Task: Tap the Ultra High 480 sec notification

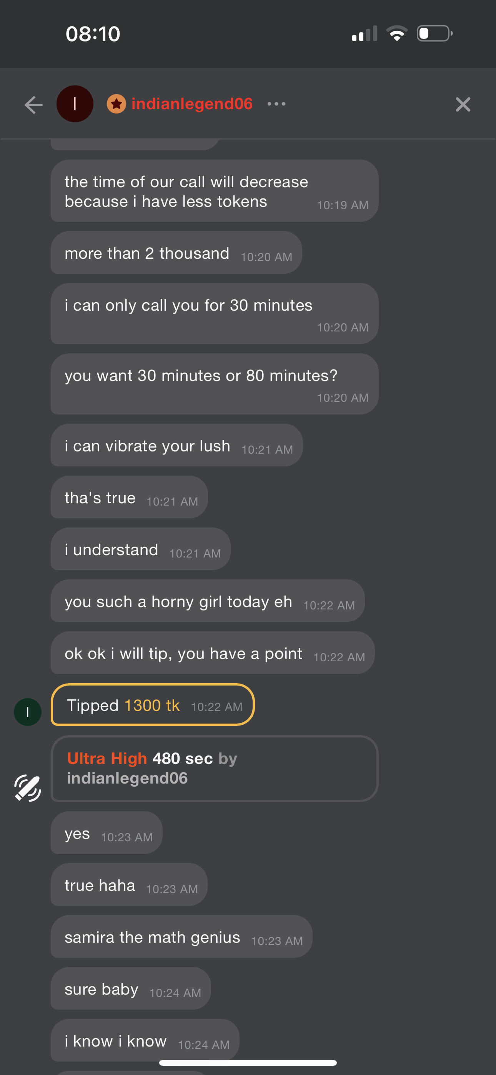Action: coord(215,768)
